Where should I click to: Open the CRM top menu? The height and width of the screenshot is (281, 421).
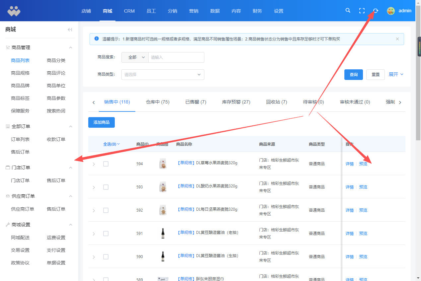(x=129, y=11)
